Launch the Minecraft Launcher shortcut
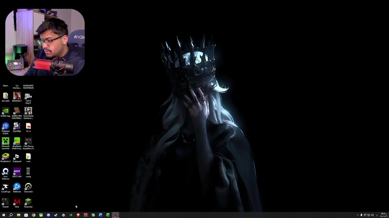Viewport: 389px width, 218px height. 5,144
